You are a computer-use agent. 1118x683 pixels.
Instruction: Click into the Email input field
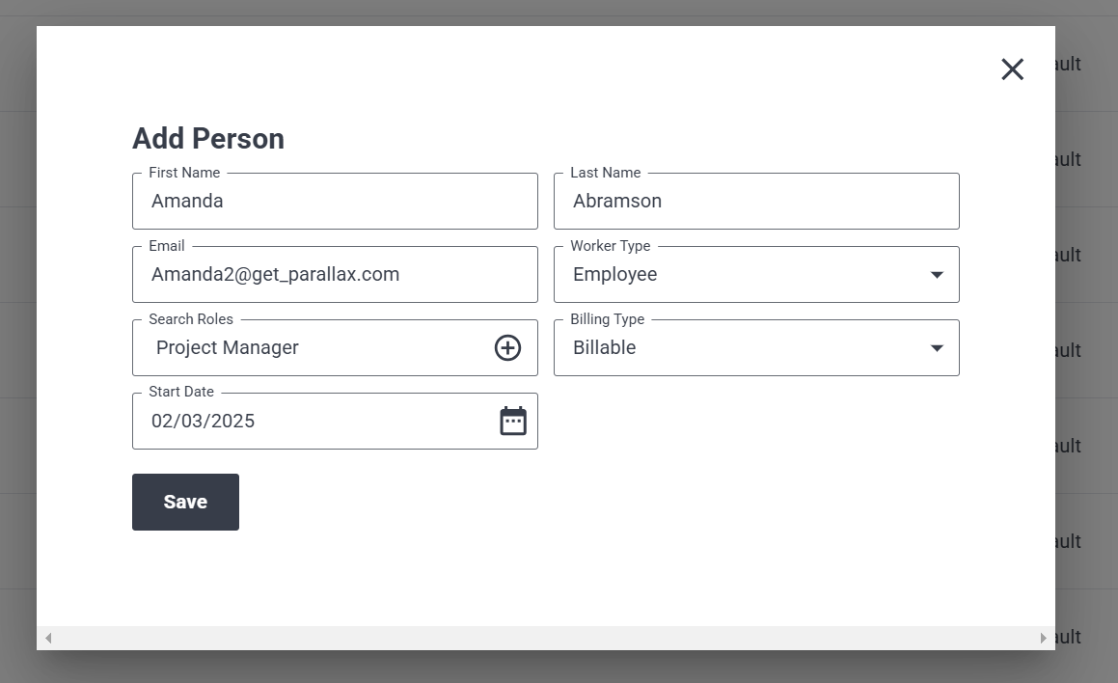pyautogui.click(x=335, y=275)
